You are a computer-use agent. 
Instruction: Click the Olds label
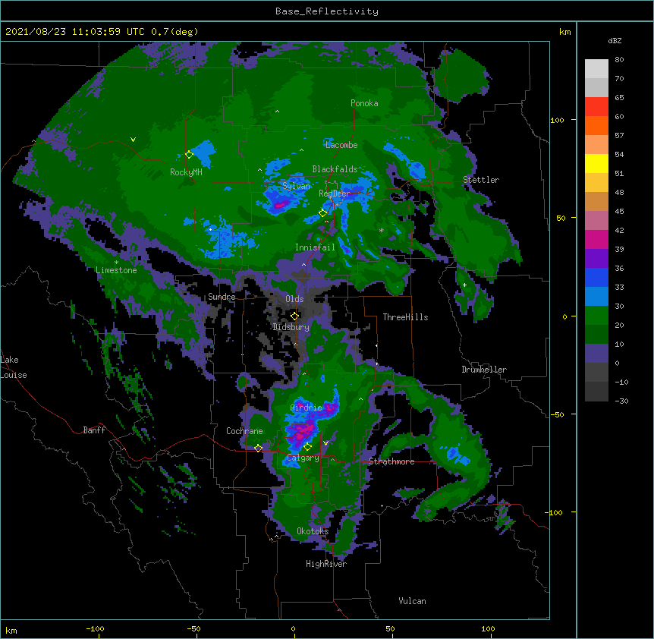point(294,299)
